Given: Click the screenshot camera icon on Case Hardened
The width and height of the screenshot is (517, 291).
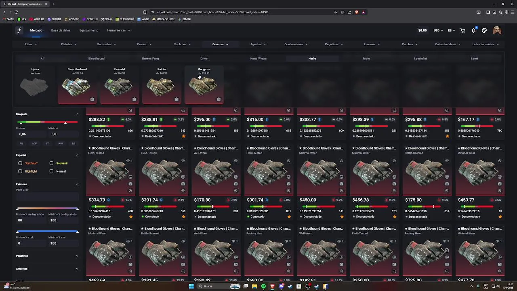Looking at the screenshot, I should 92,99.
